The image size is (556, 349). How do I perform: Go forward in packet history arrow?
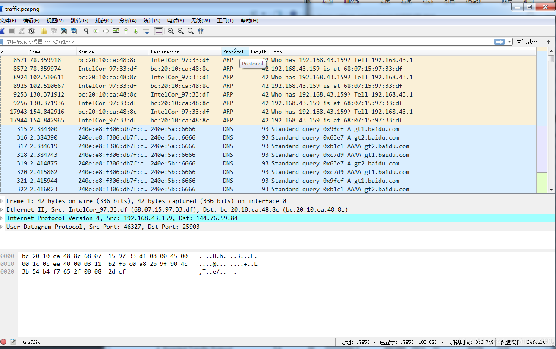click(106, 31)
